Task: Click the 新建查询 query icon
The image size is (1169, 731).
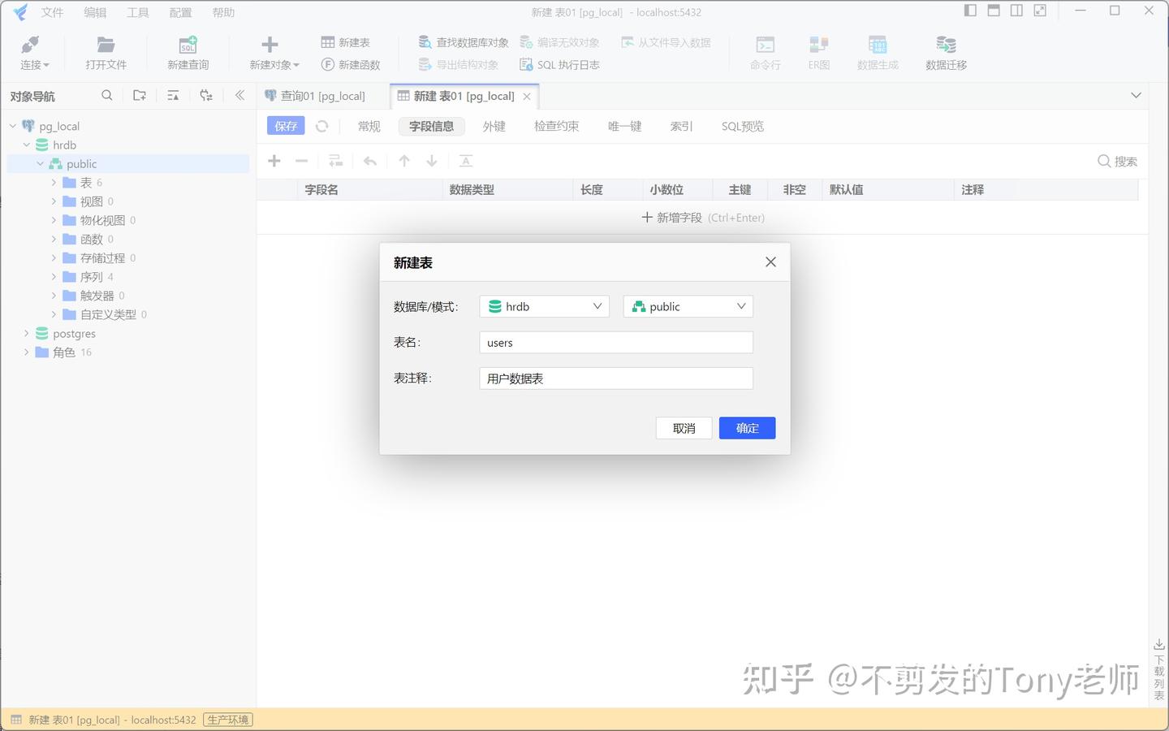Action: (x=188, y=51)
